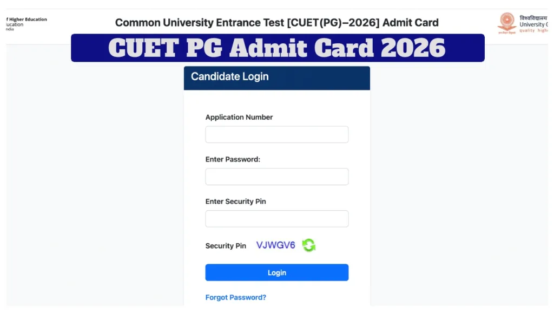
Task: Click the Application Number input field
Action: tap(276, 134)
